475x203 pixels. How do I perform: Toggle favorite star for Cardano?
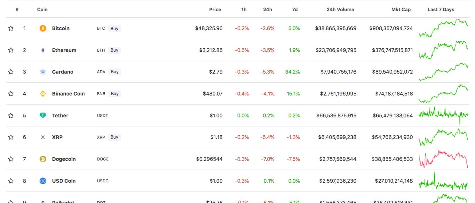(11, 72)
